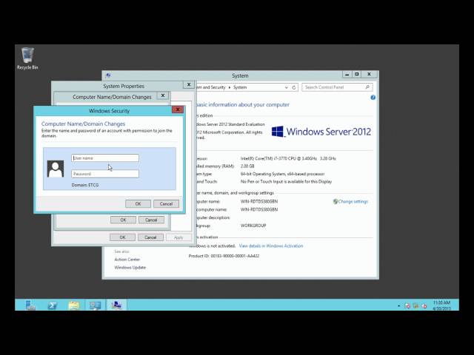Open Server Manager from the taskbar
This screenshot has height=355, width=474.
tap(30, 305)
